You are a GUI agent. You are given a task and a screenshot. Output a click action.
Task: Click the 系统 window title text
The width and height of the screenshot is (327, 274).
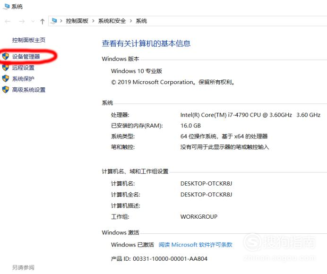[17, 7]
